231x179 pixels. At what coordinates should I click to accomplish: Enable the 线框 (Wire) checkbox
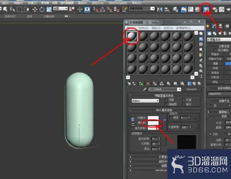(166, 100)
